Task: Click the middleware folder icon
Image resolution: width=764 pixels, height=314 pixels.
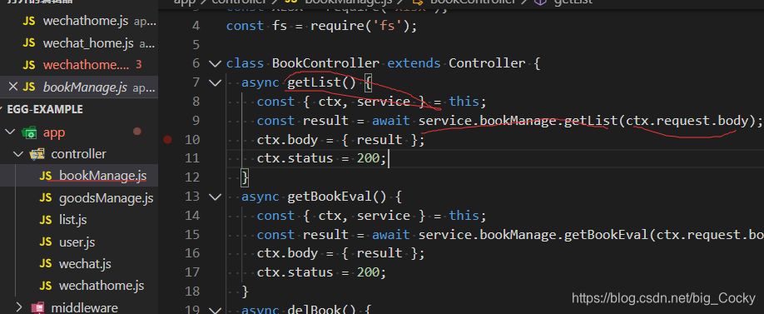Action: tap(37, 307)
